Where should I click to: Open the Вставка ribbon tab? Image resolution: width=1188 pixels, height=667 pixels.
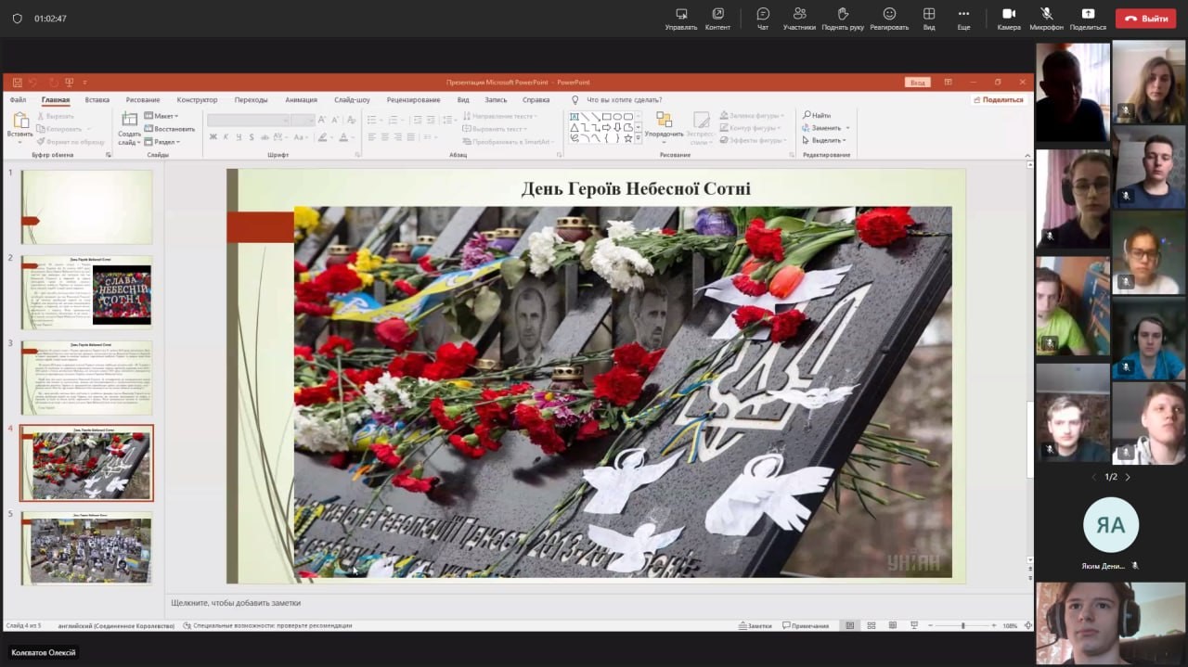coord(97,100)
